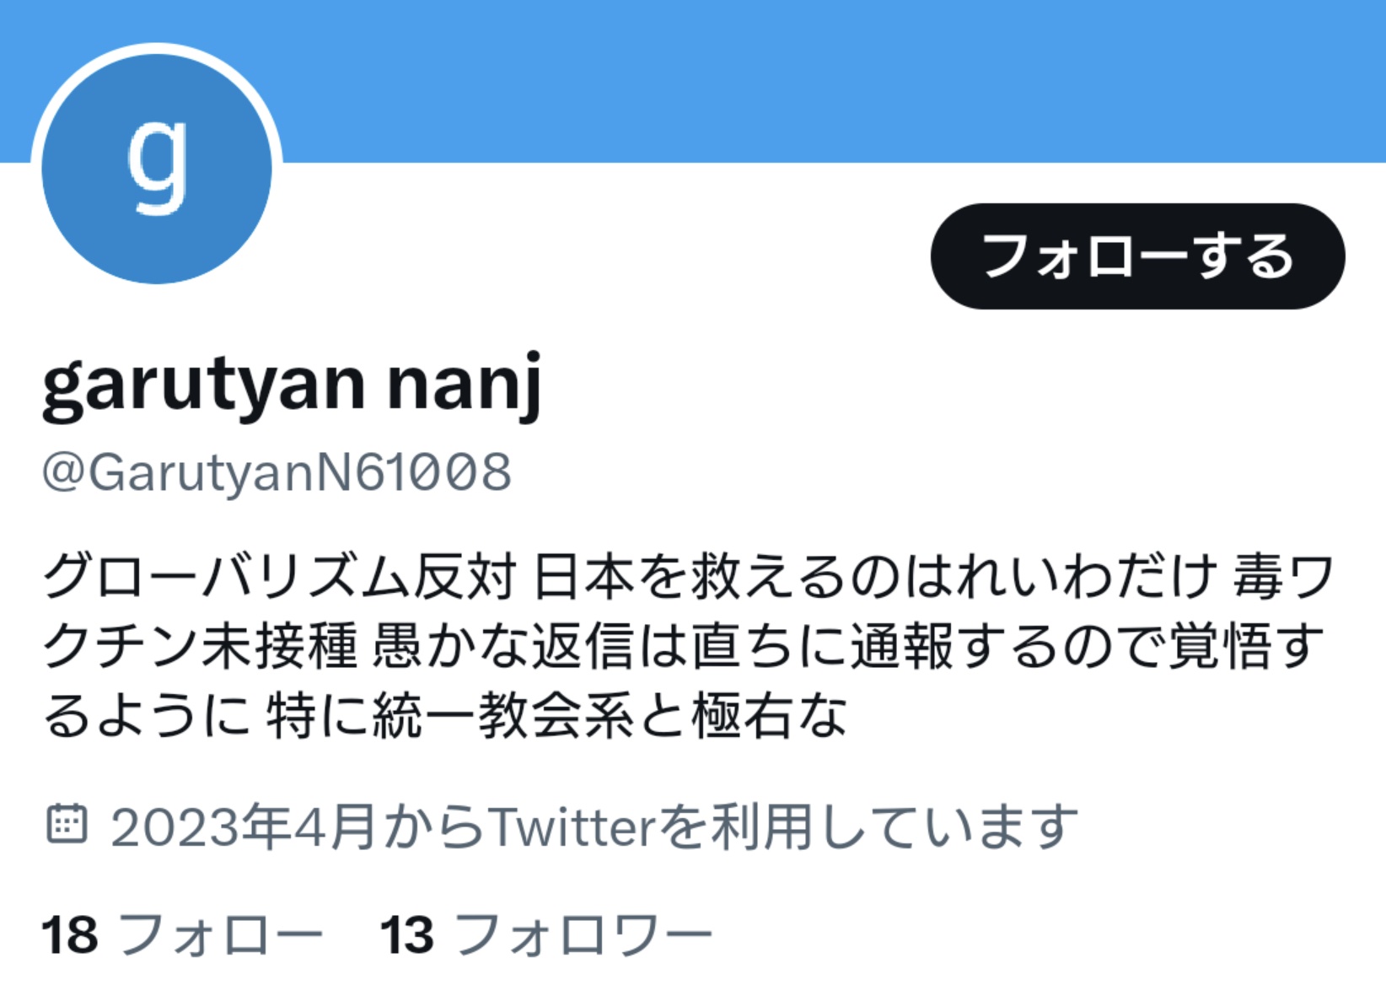Click the white ring around the avatar

click(x=157, y=49)
